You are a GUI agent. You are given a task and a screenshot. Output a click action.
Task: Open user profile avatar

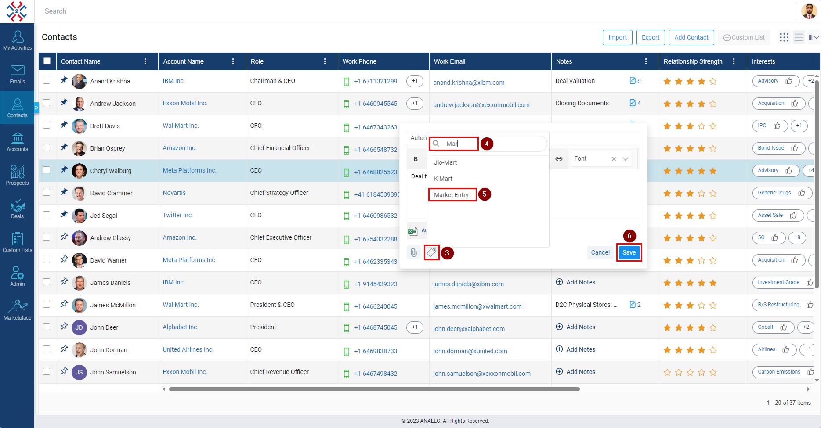point(809,11)
